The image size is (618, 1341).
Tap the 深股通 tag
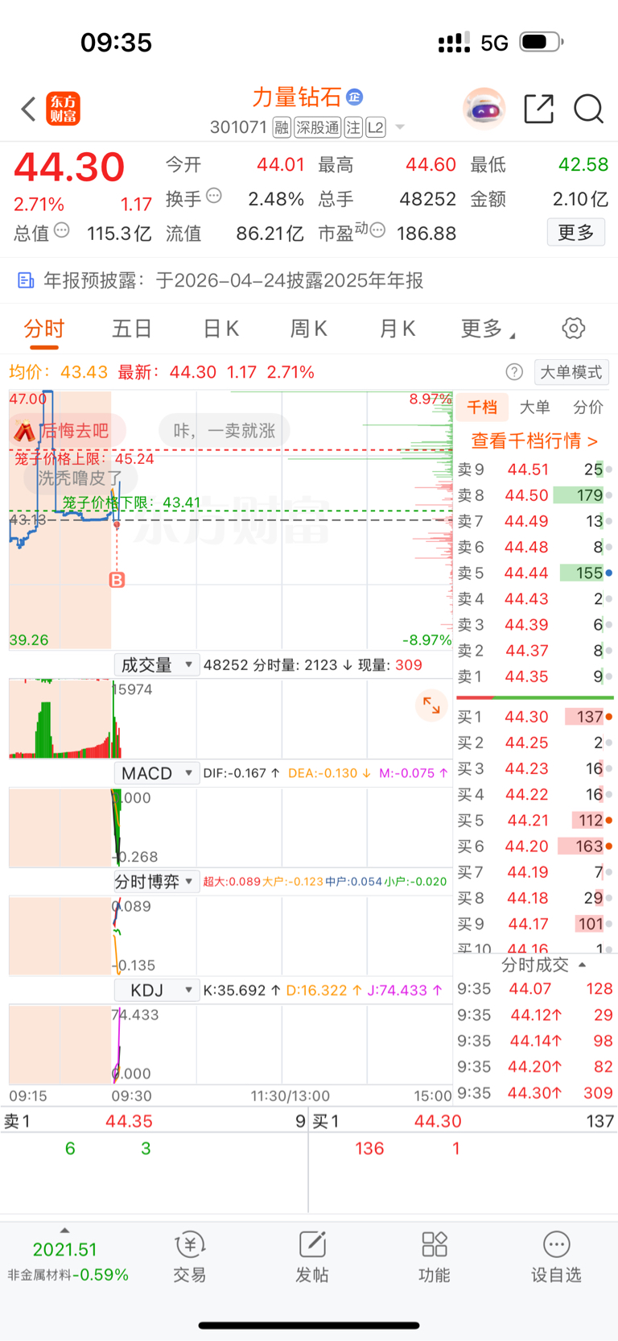point(317,127)
